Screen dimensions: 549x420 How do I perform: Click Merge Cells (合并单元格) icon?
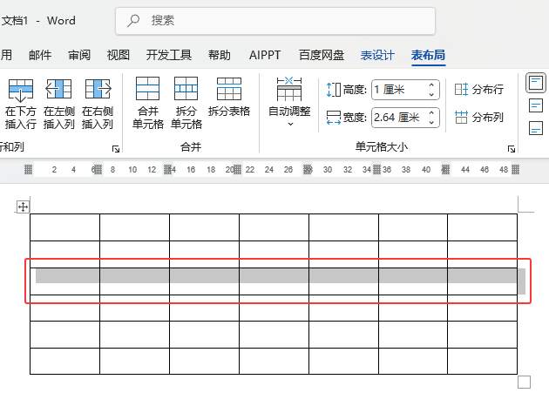click(x=148, y=89)
